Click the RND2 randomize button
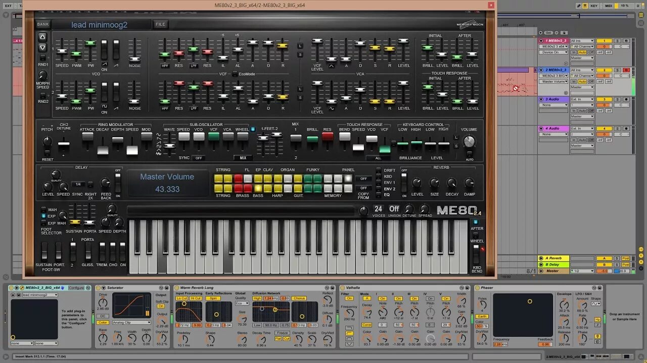 pos(42,95)
